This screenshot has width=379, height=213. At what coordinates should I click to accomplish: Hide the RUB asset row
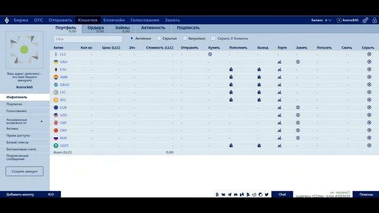369,138
